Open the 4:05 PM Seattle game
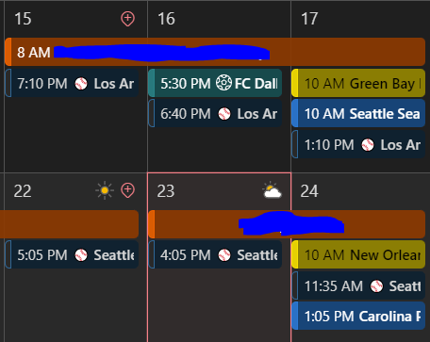The width and height of the screenshot is (430, 342). [x=215, y=254]
